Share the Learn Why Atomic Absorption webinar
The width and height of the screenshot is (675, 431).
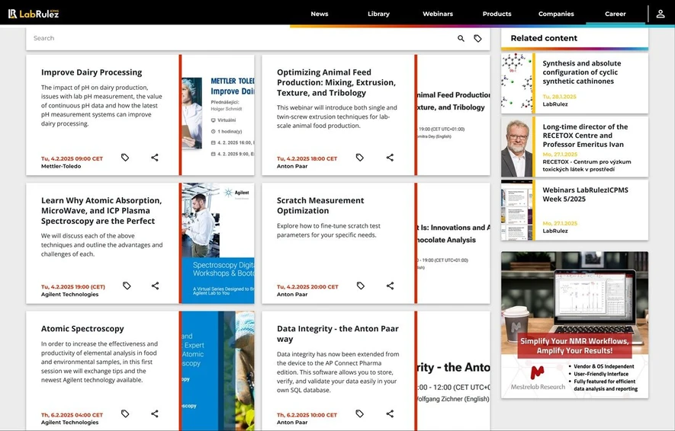pos(155,286)
